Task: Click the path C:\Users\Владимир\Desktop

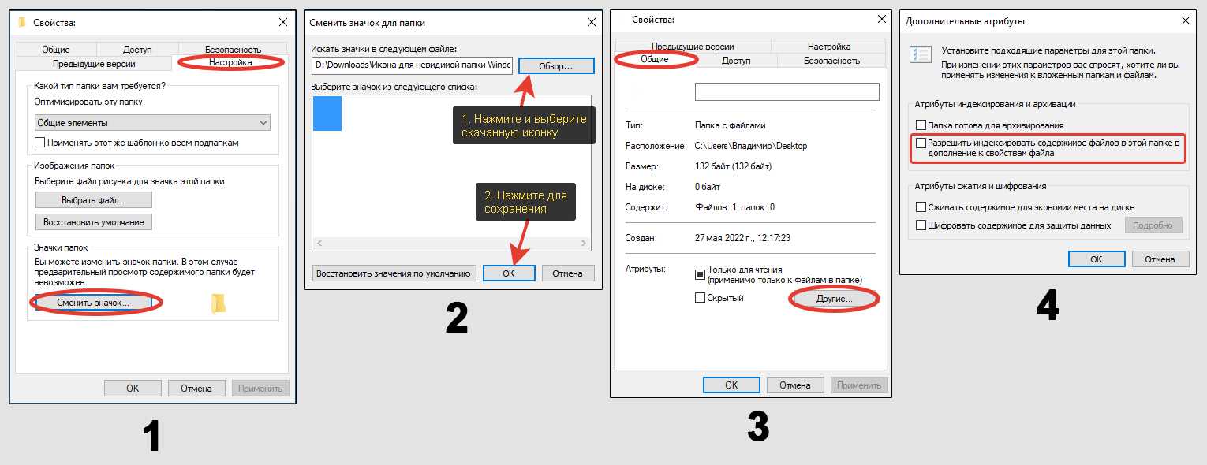Action: click(751, 146)
